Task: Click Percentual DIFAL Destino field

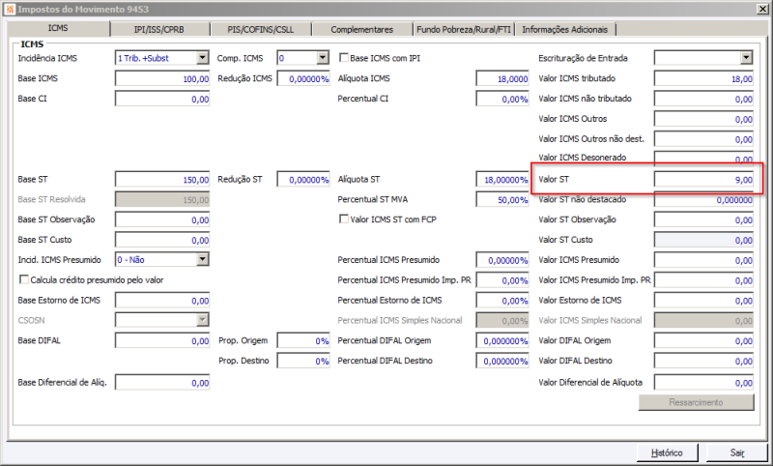Action: point(502,361)
